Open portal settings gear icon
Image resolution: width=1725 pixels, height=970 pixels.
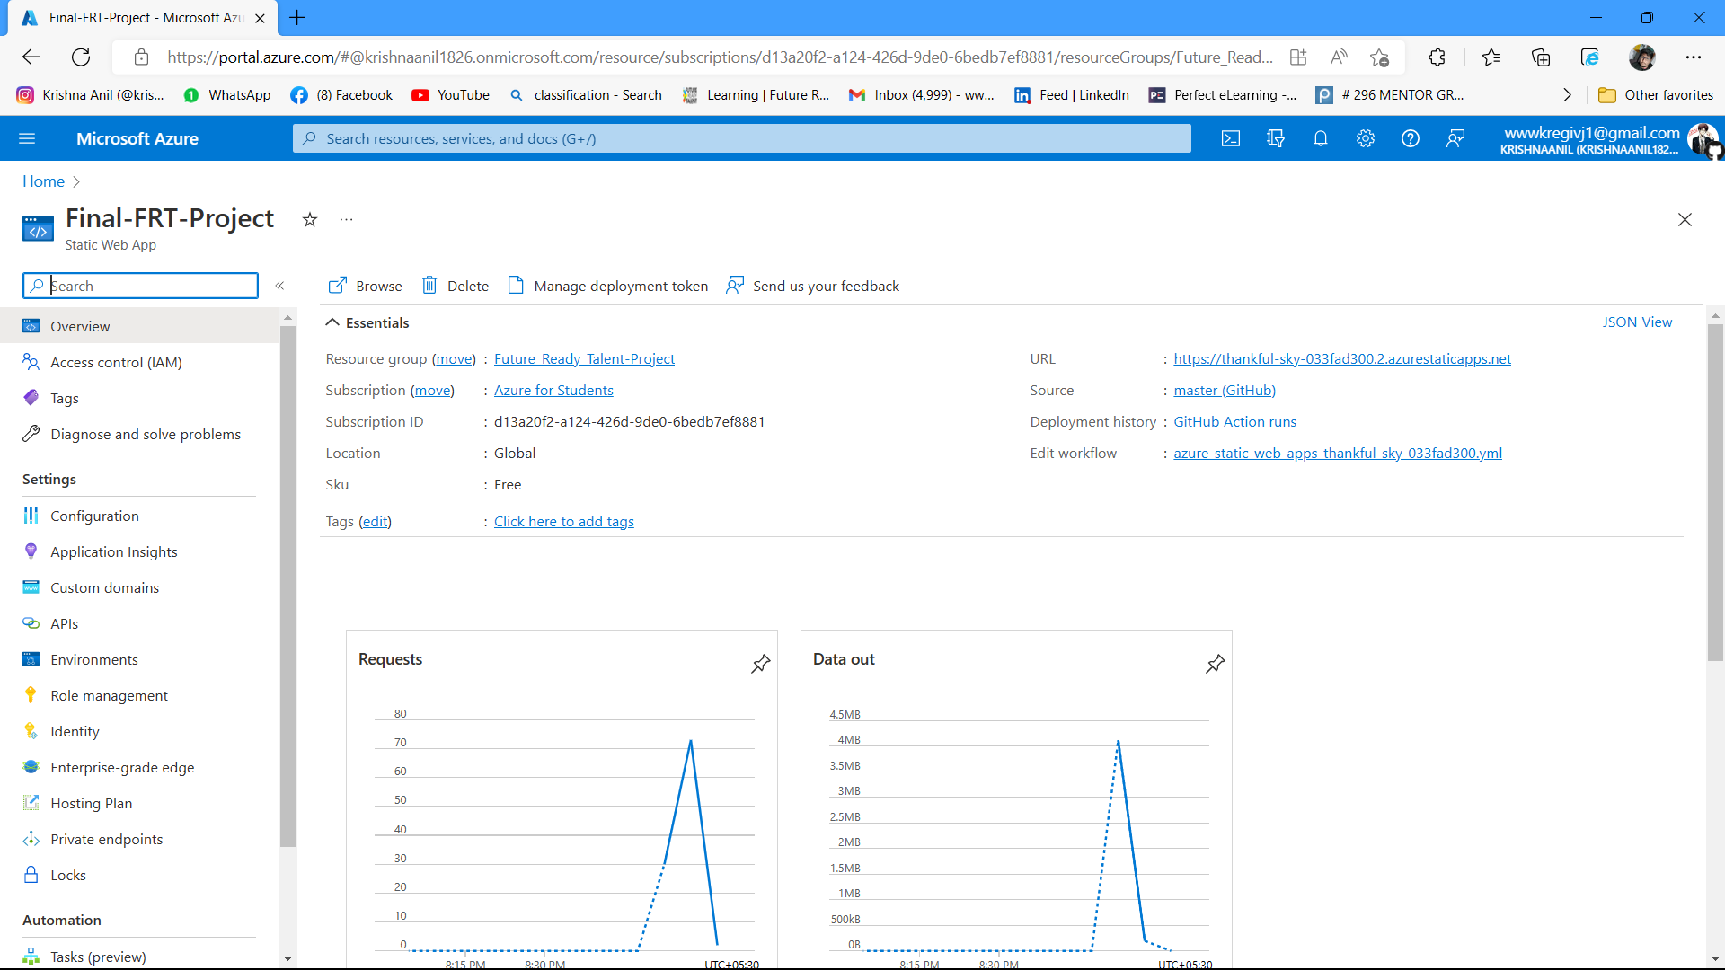point(1366,138)
